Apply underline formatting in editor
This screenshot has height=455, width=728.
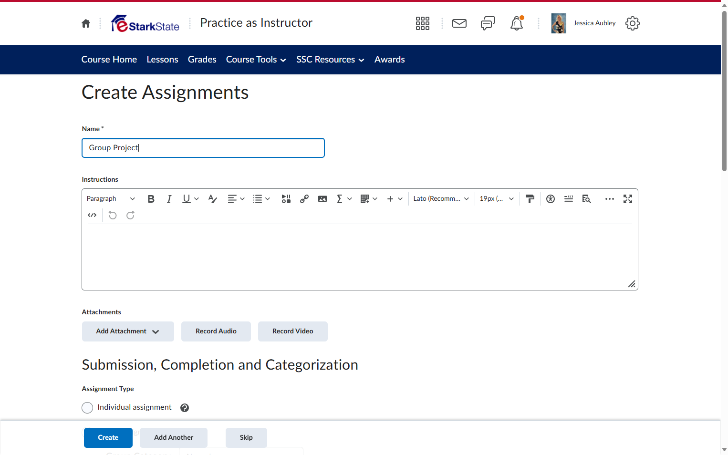coord(187,199)
